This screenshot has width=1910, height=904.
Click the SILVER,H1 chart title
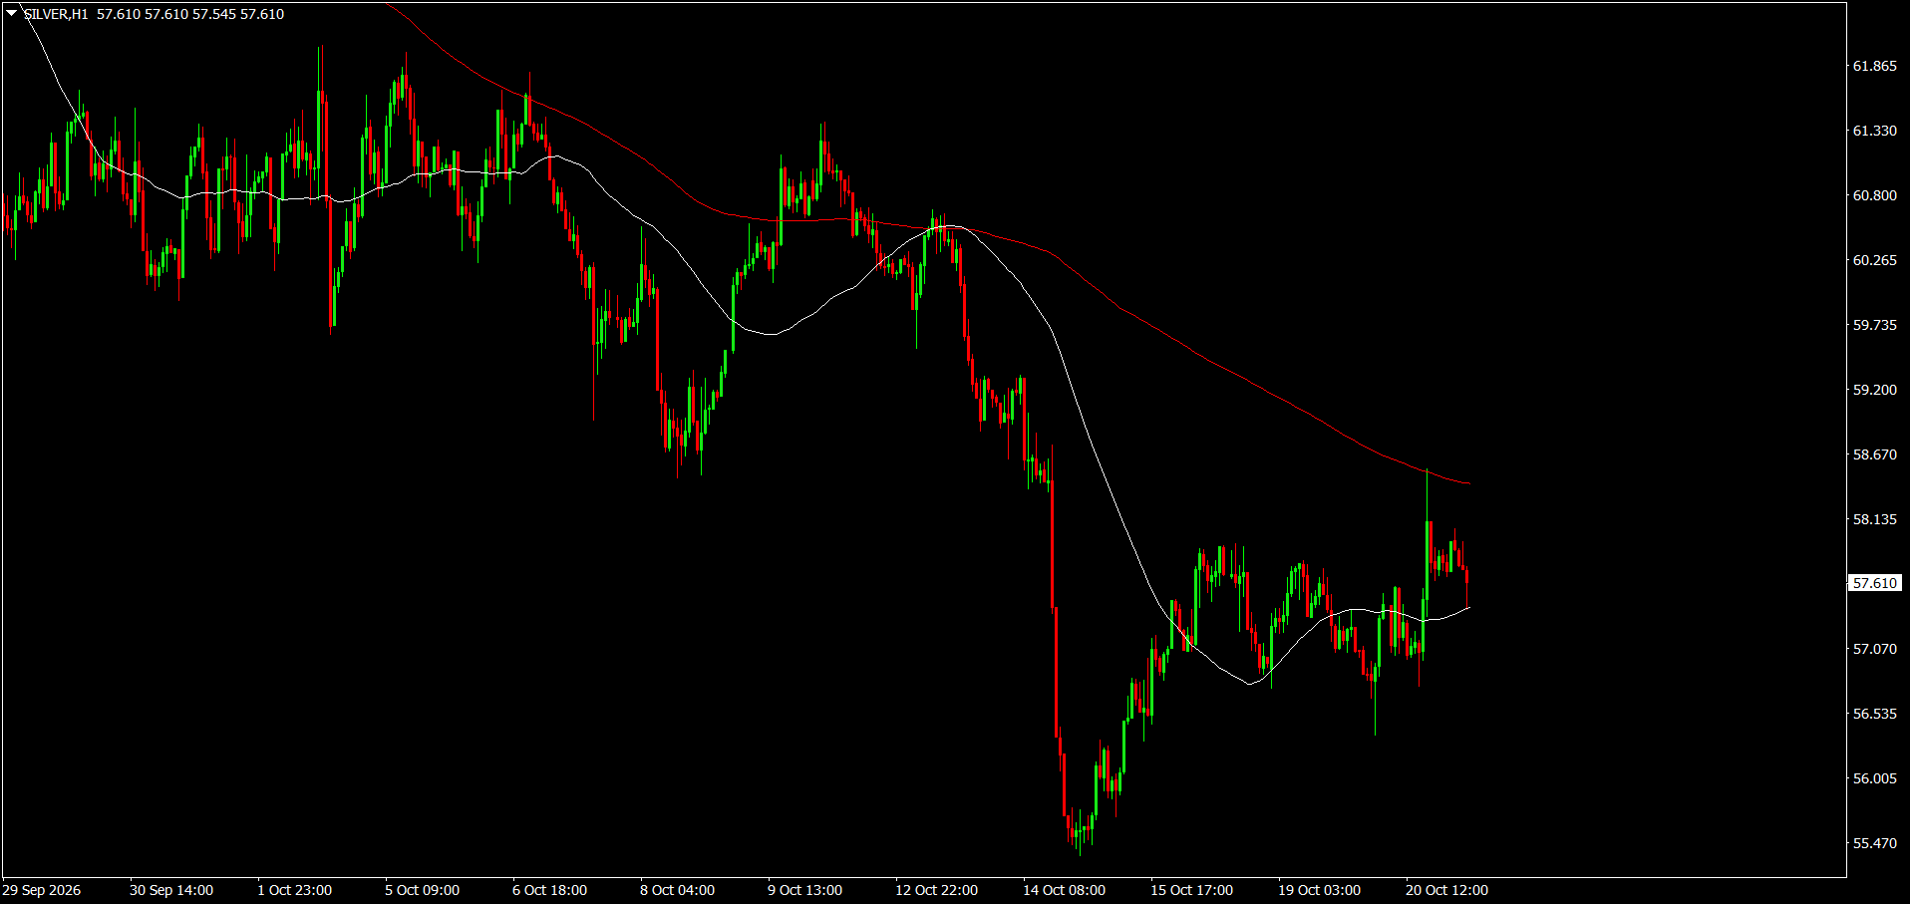coord(55,14)
